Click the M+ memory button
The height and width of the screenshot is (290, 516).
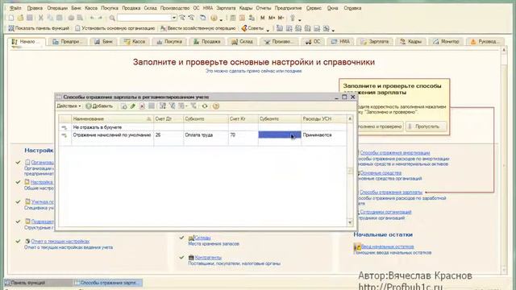click(272, 18)
